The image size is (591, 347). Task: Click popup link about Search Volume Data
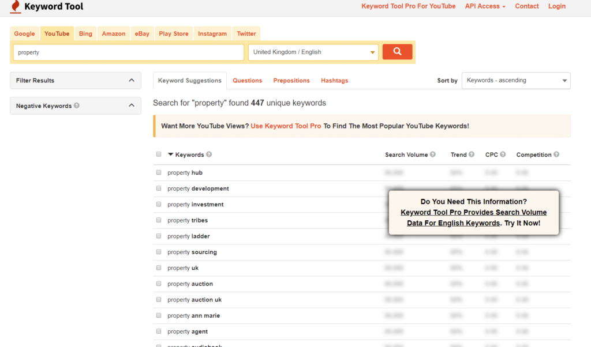pyautogui.click(x=473, y=217)
